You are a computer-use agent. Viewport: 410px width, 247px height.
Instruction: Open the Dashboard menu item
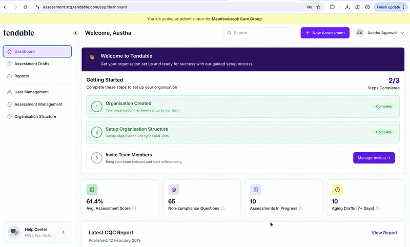point(37,51)
